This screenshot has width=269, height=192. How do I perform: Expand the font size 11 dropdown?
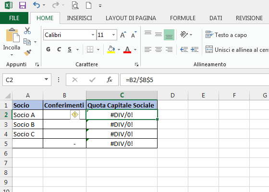pyautogui.click(x=113, y=35)
